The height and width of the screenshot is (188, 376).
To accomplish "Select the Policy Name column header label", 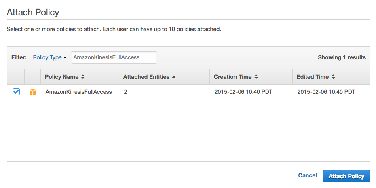I will (62, 77).
